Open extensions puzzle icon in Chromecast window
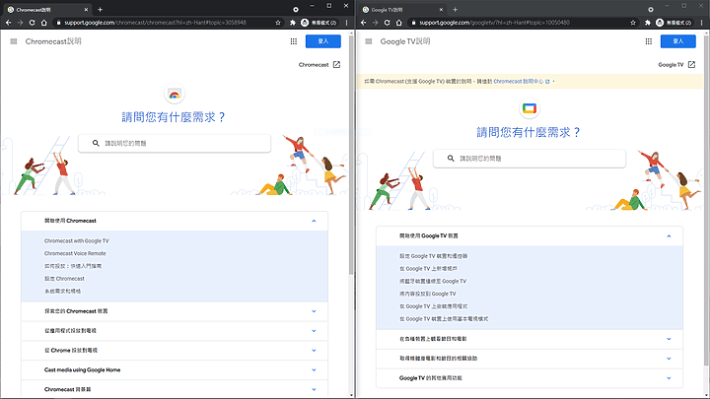Viewport: 710px width, 399px height. click(293, 23)
